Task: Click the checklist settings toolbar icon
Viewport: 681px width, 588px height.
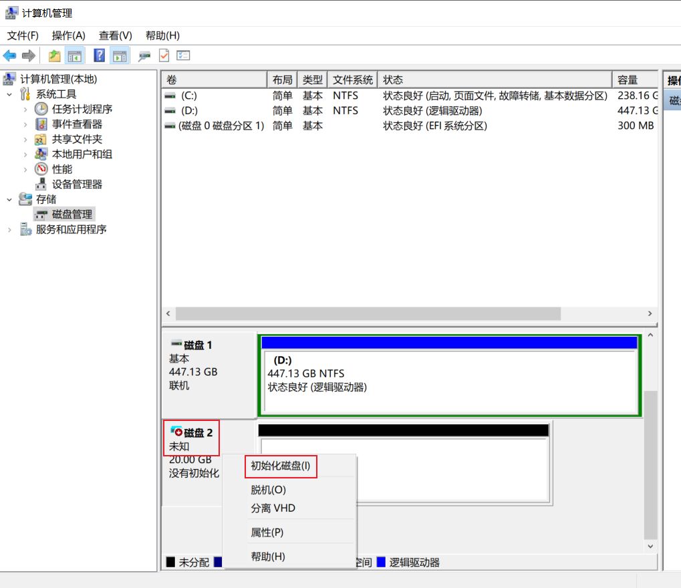Action: [x=184, y=56]
